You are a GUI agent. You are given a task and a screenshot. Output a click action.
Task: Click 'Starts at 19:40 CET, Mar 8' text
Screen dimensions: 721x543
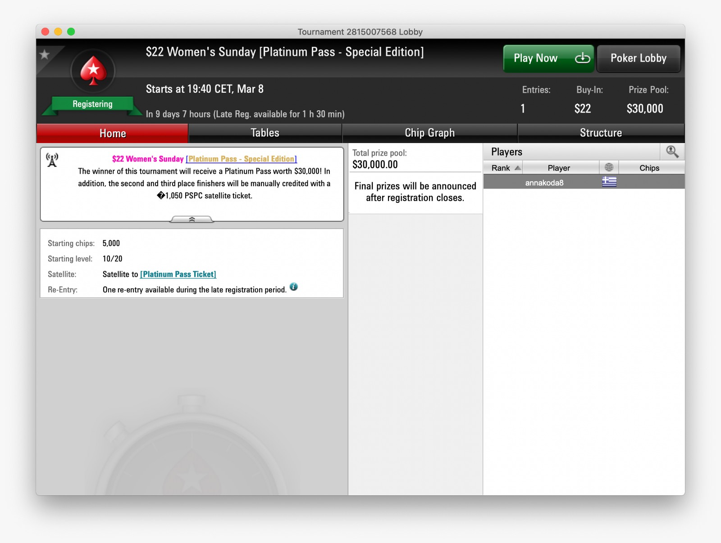(x=205, y=89)
